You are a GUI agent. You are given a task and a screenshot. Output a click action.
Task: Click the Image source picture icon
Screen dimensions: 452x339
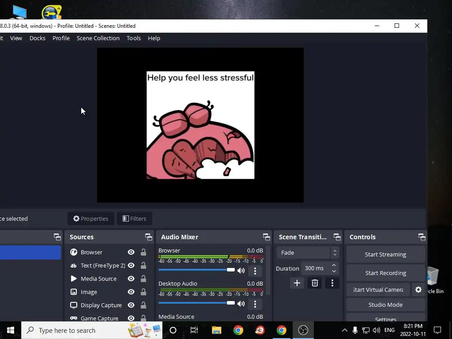74,292
